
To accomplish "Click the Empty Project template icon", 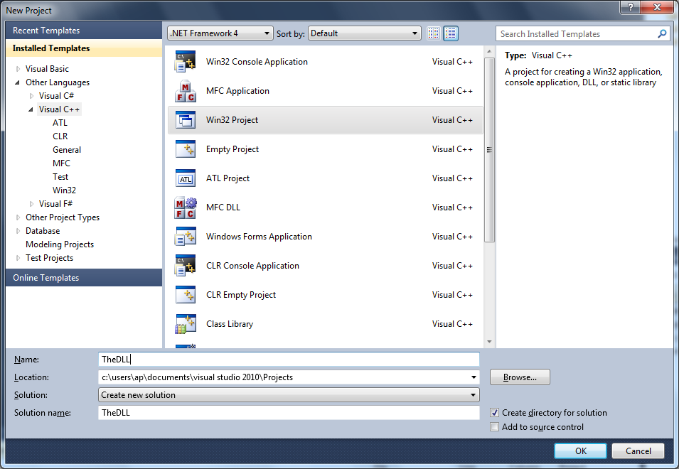I will click(x=186, y=149).
